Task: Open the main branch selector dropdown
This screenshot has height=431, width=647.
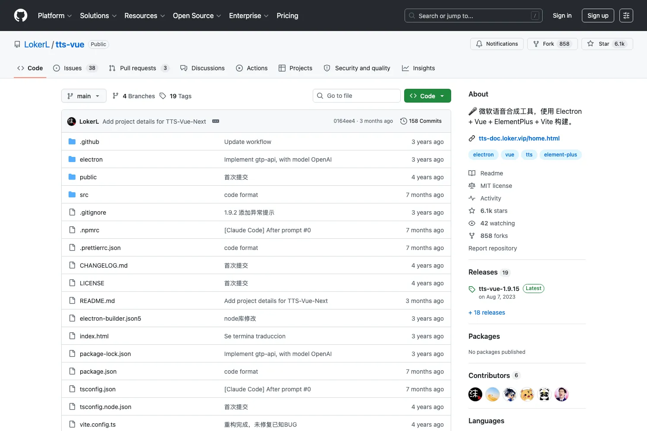Action: pyautogui.click(x=84, y=96)
